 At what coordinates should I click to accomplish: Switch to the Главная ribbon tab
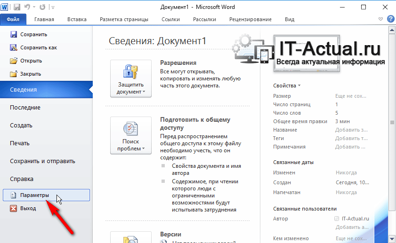coord(44,19)
